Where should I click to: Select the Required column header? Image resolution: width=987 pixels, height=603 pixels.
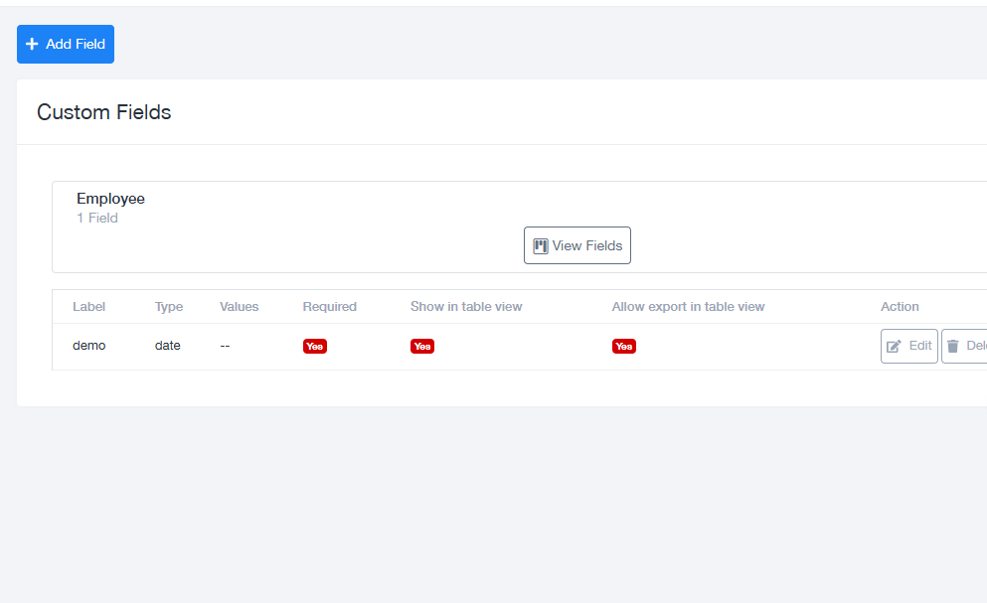pos(329,307)
